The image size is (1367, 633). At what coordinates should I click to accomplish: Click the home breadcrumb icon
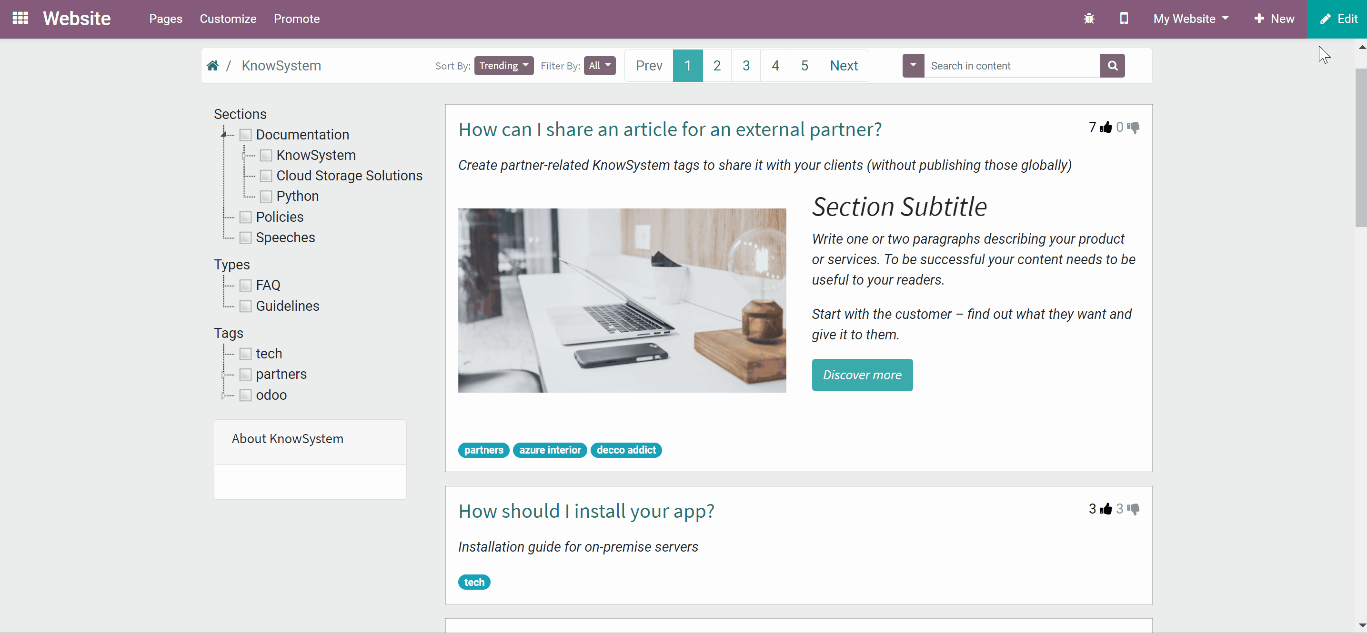tap(213, 66)
